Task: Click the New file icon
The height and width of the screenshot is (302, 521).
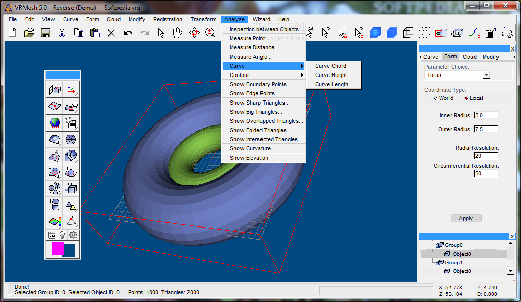Action: click(x=13, y=33)
